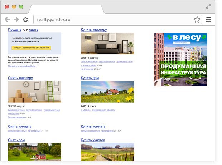Open the browser hamburger menu
This screenshot has height=165, width=222.
click(209, 20)
